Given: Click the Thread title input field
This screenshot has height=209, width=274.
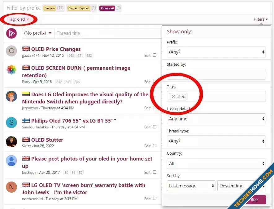Looking at the screenshot, I should coord(108,33).
